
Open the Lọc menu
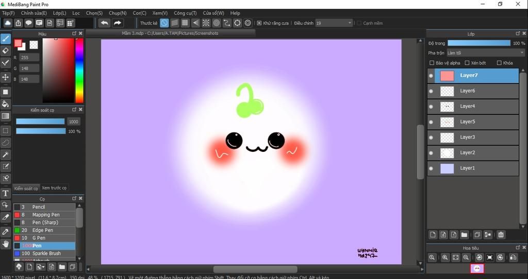(76, 13)
